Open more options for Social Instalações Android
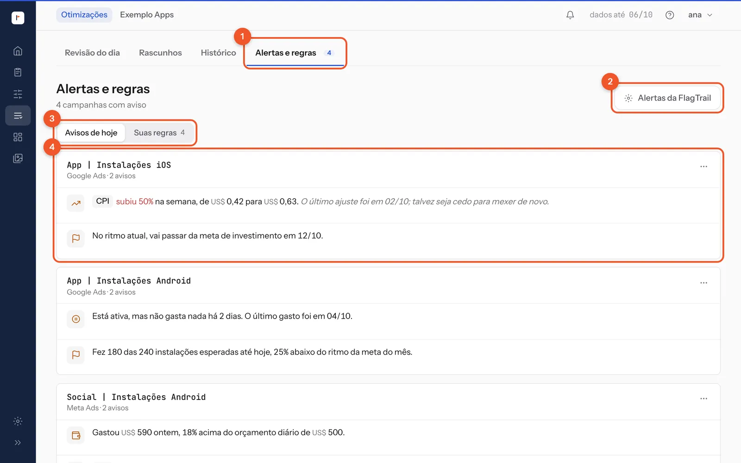The image size is (741, 463). click(703, 399)
